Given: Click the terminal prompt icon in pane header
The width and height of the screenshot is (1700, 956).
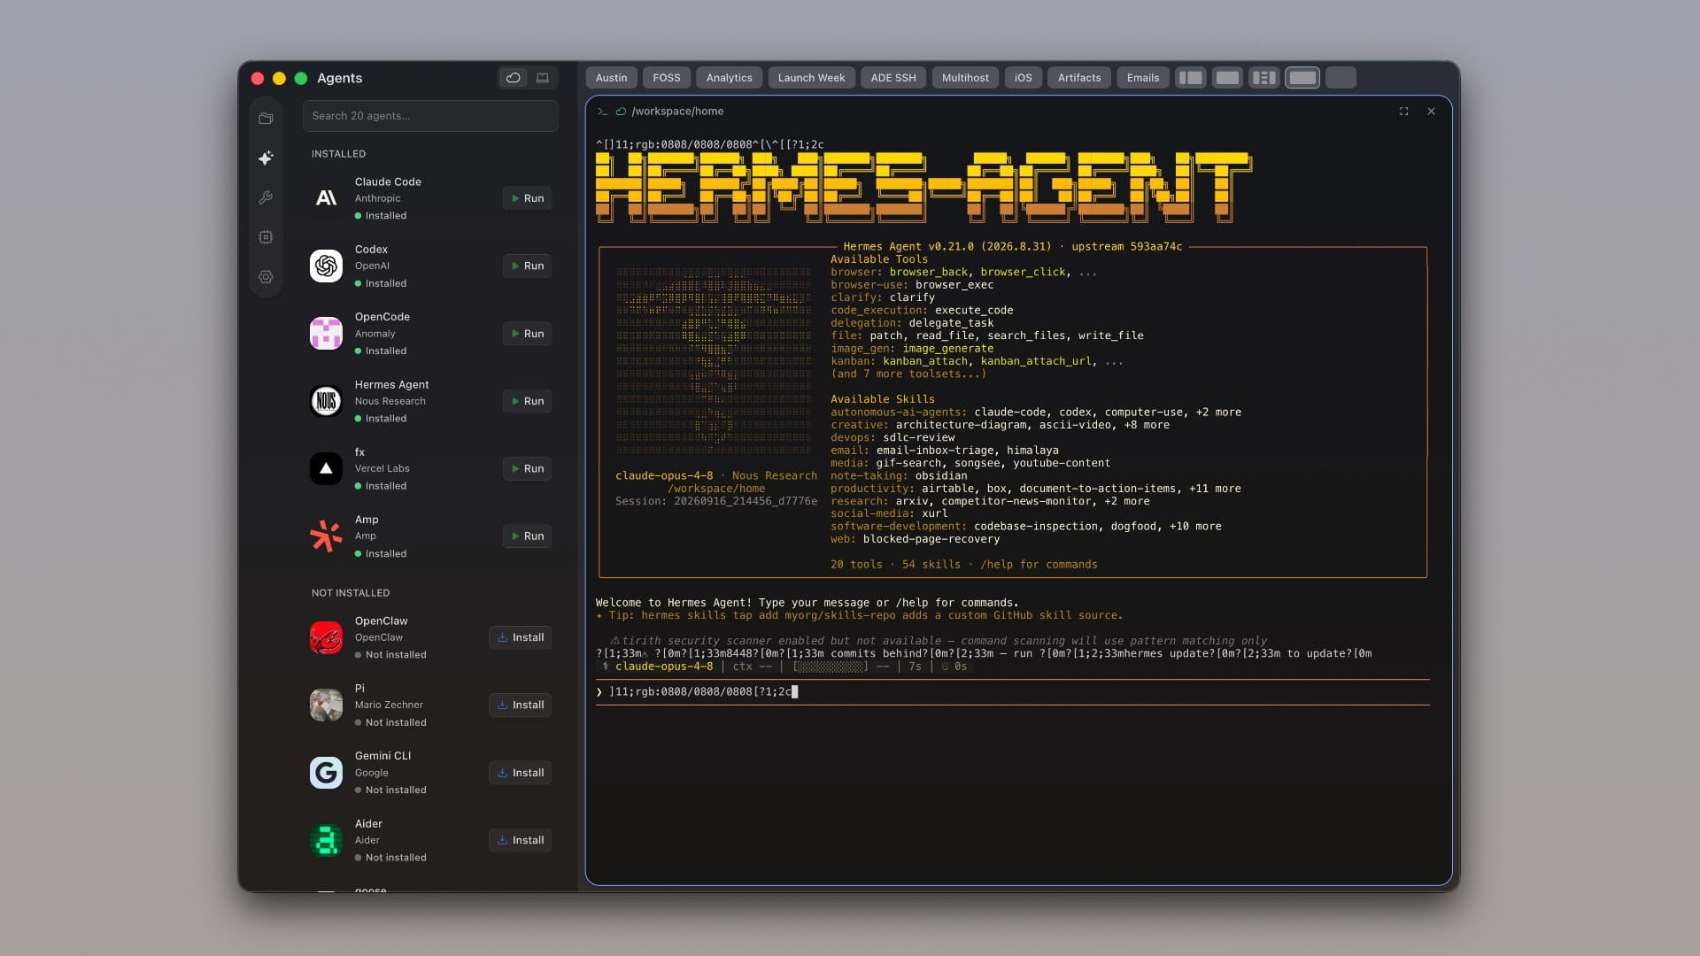Looking at the screenshot, I should pyautogui.click(x=602, y=112).
